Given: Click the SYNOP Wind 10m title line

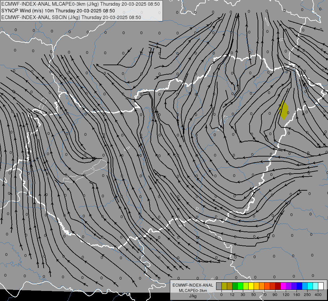Looking at the screenshot, I should [x=58, y=11].
